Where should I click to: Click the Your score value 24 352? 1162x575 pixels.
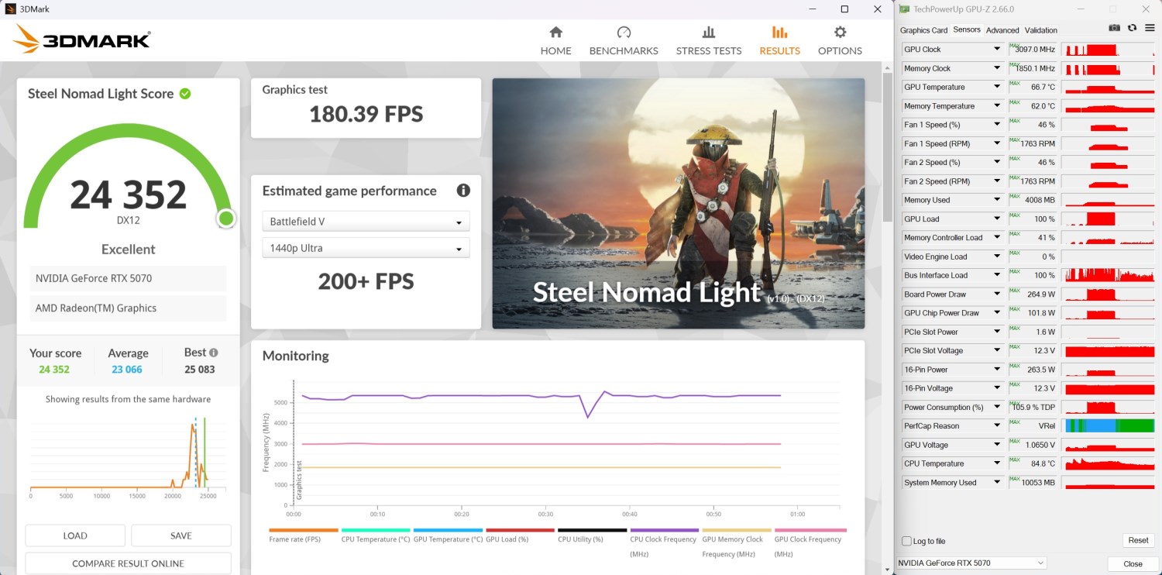[54, 370]
